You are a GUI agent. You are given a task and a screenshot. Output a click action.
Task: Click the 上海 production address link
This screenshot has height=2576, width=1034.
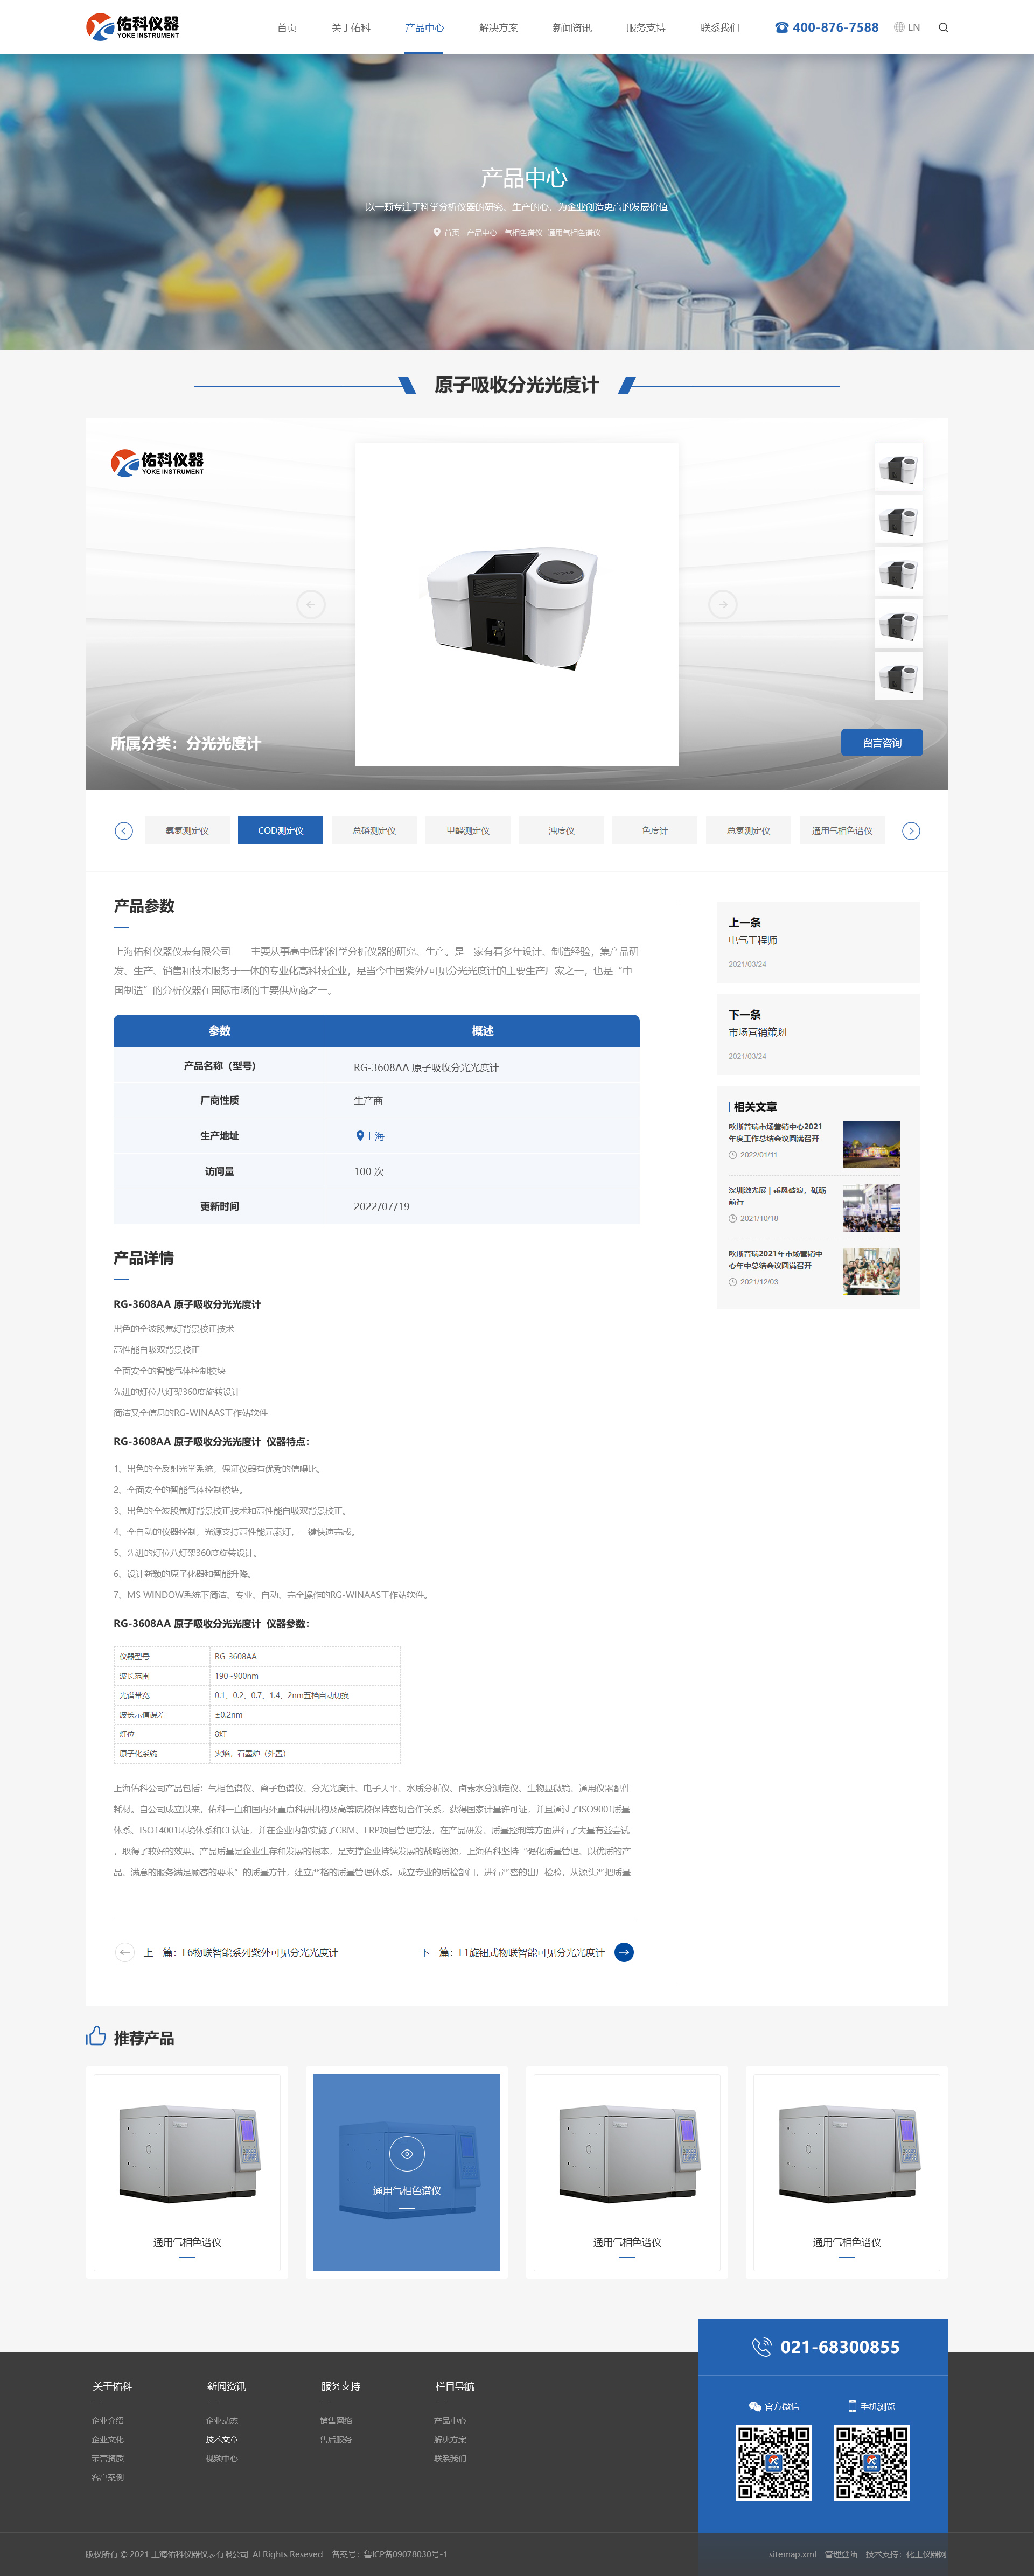[375, 1136]
